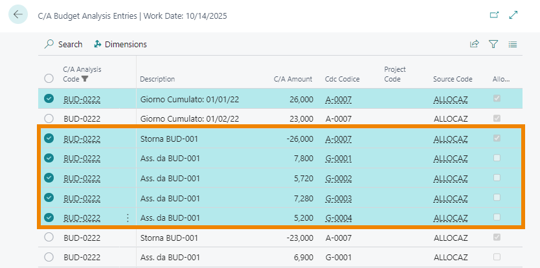
Task: Open page in new window icon
Action: coord(495,15)
